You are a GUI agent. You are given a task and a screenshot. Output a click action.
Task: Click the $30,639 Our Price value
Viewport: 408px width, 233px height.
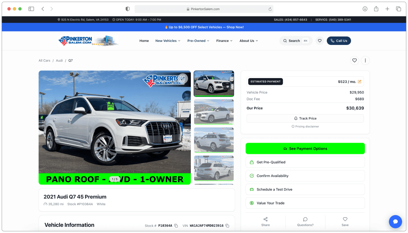pos(355,108)
